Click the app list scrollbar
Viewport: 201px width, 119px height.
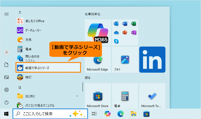tap(83, 87)
